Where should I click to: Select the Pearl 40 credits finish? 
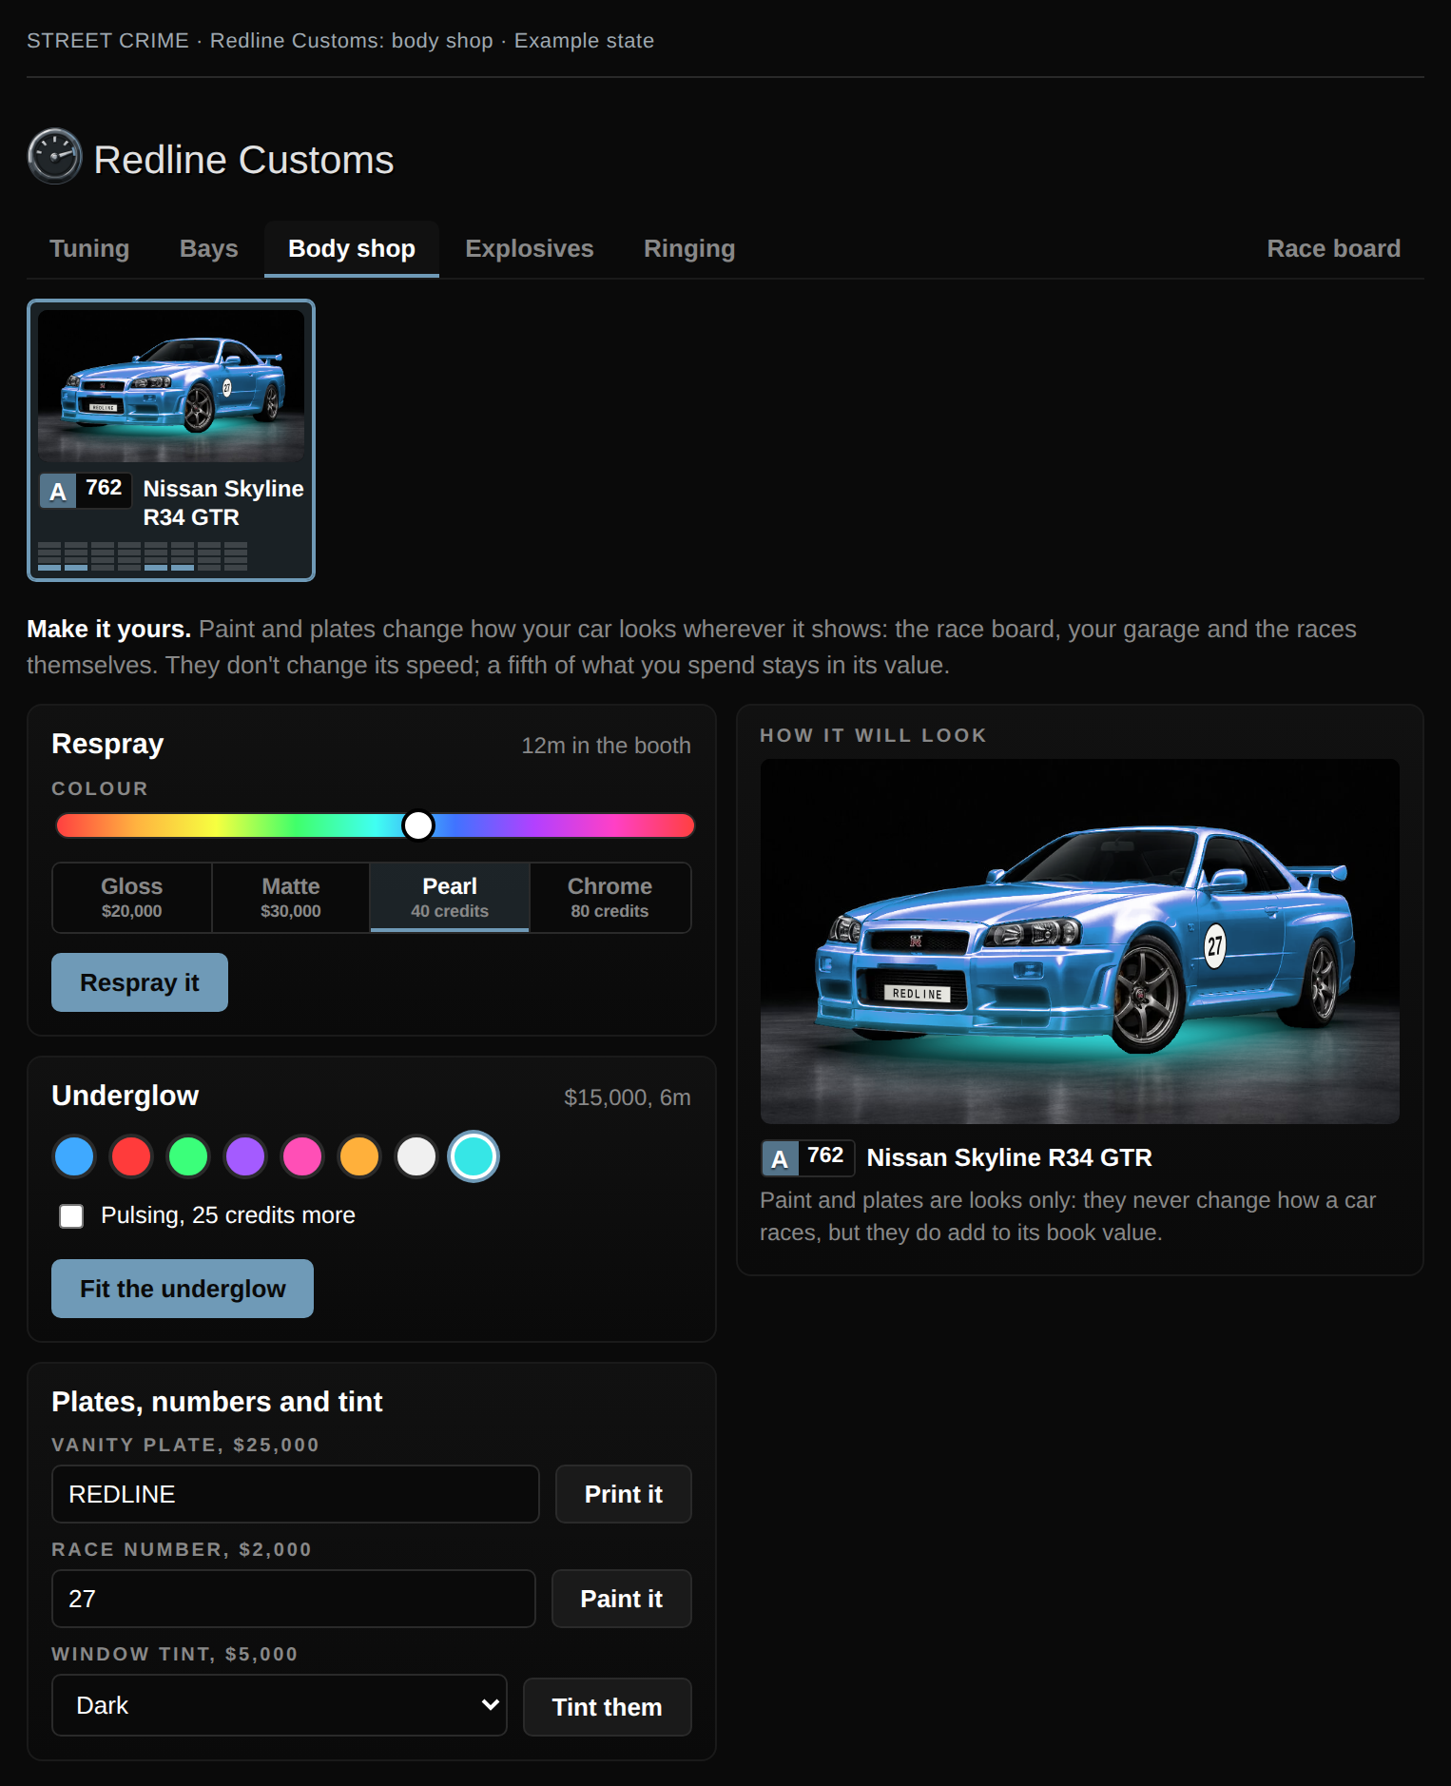point(450,898)
